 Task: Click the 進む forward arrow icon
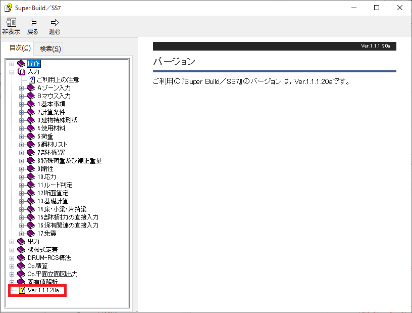click(55, 23)
